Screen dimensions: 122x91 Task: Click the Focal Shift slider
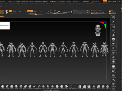point(58,11)
